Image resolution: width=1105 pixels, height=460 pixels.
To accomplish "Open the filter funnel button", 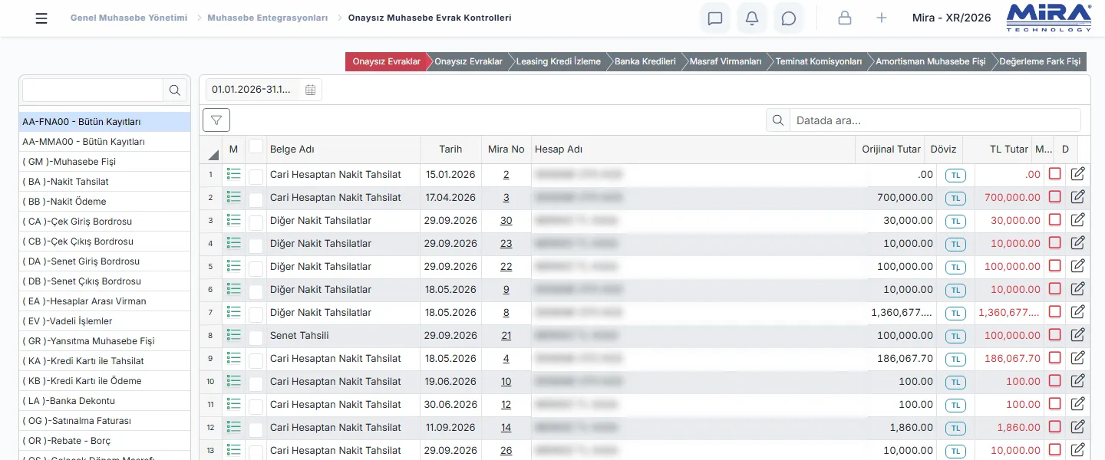I will (x=216, y=120).
